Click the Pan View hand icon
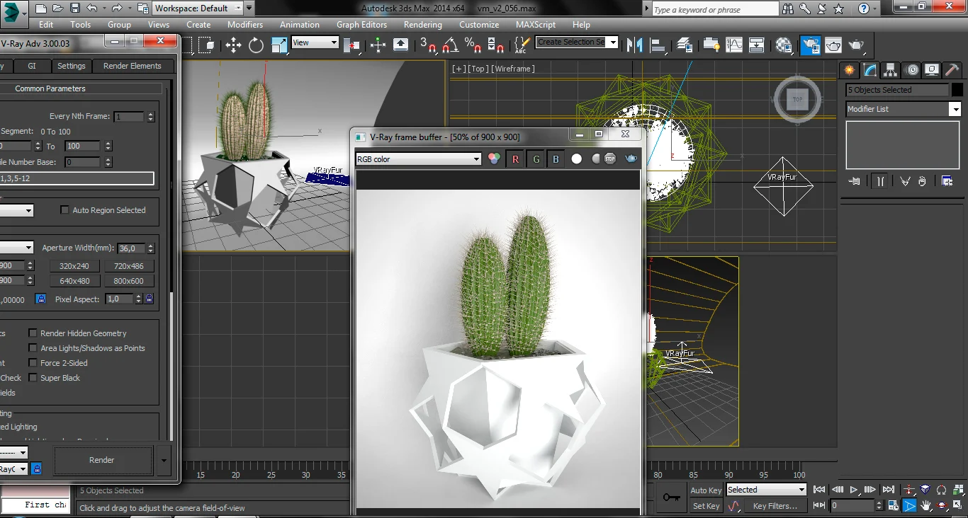This screenshot has height=518, width=968. (926, 506)
